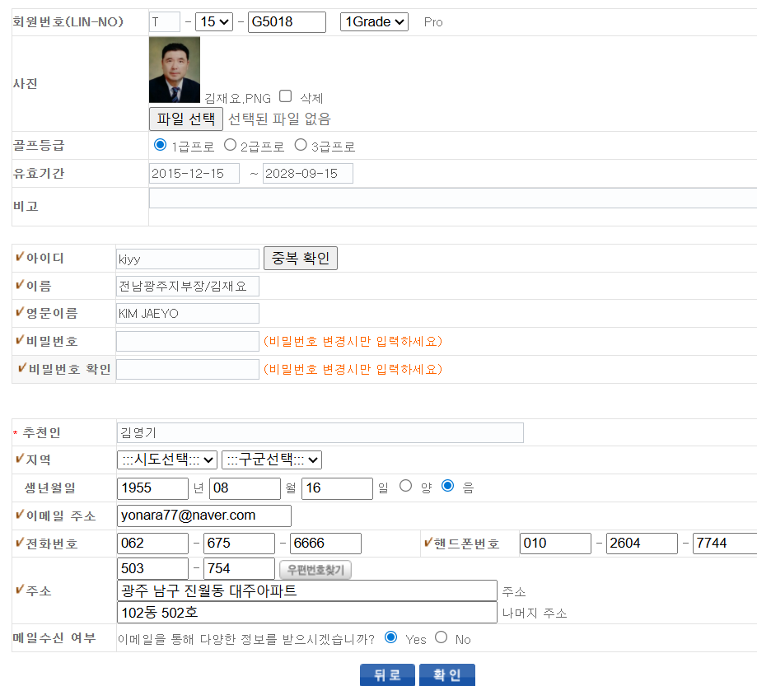The image size is (757, 686).
Task: Open the 시도선택 region dropdown
Action: (x=167, y=460)
